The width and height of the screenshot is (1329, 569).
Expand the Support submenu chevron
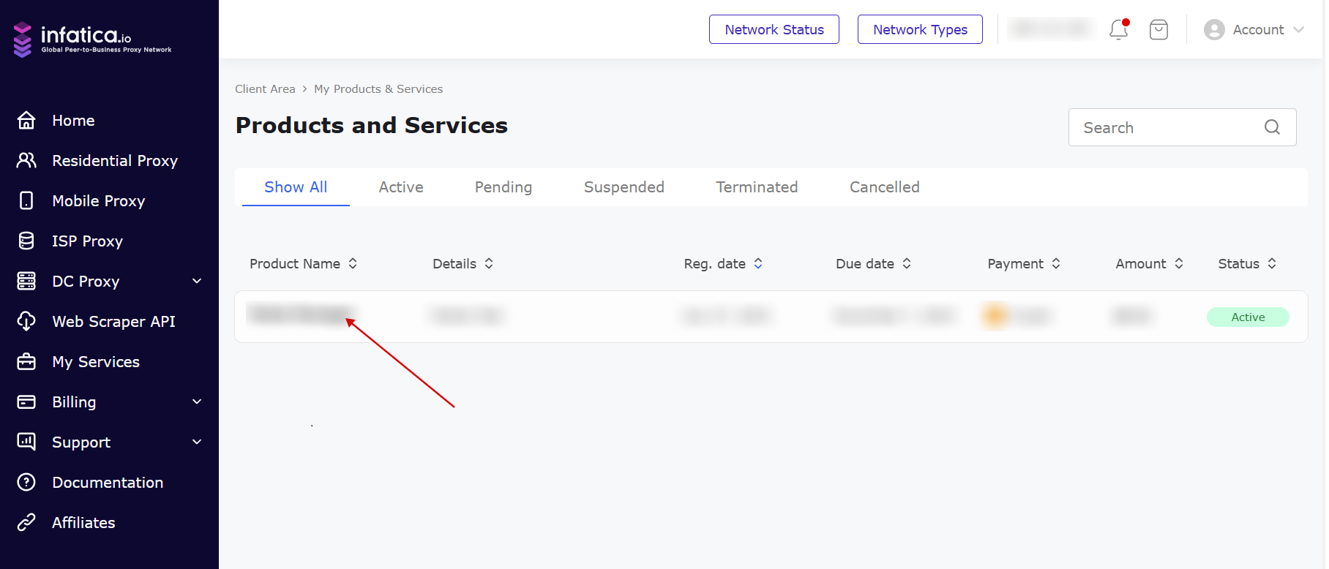coord(197,442)
